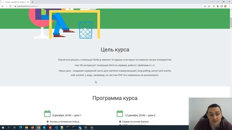Screen dimensions: 232x130
Task: Toggle the browser side panel
Action: click(x=221, y=6)
